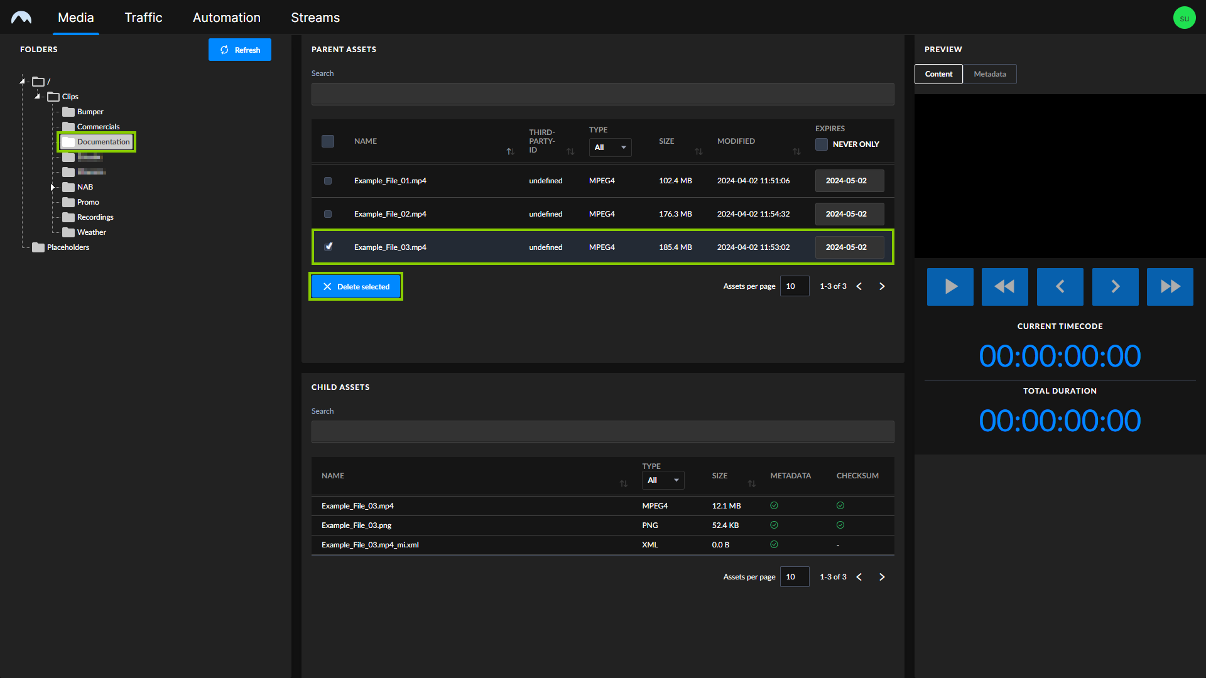The image size is (1206, 678).
Task: Switch to the Metadata preview tab
Action: point(989,73)
